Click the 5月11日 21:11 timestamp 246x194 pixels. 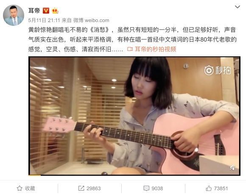(44, 20)
